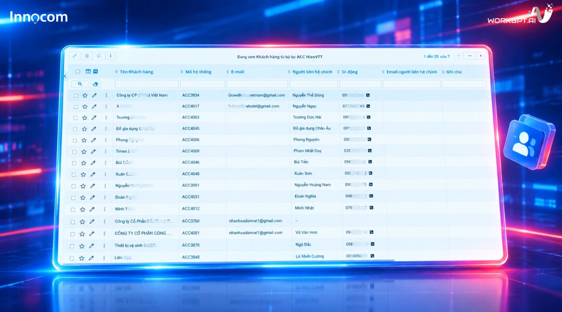This screenshot has height=312, width=562.
Task: Click contact name Nguyễn Hoàng Nam
Action: (312, 185)
